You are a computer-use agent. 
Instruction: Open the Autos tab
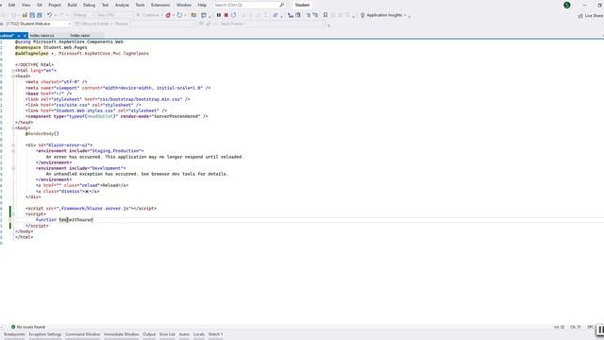[x=184, y=334]
